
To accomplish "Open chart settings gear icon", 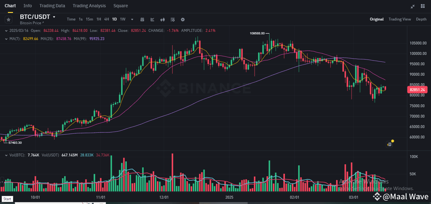I will (182, 19).
